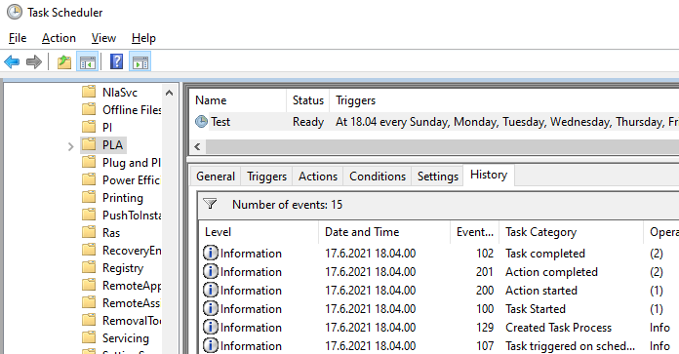Viewport: 679px width, 354px height.
Task: Switch to the General tab
Action: pyautogui.click(x=216, y=177)
